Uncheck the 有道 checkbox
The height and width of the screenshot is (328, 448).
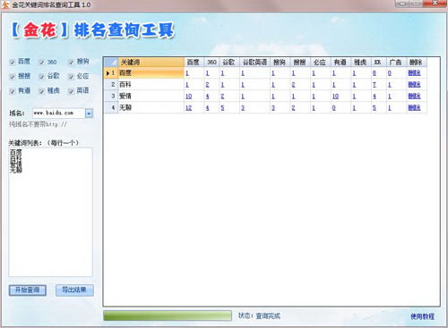pos(13,91)
